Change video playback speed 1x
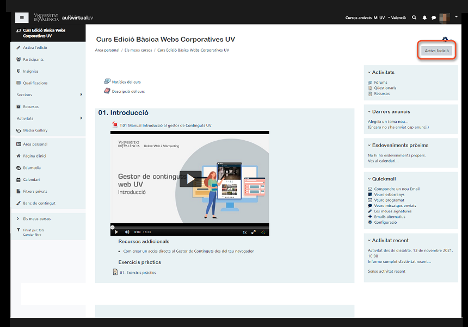 coord(244,232)
